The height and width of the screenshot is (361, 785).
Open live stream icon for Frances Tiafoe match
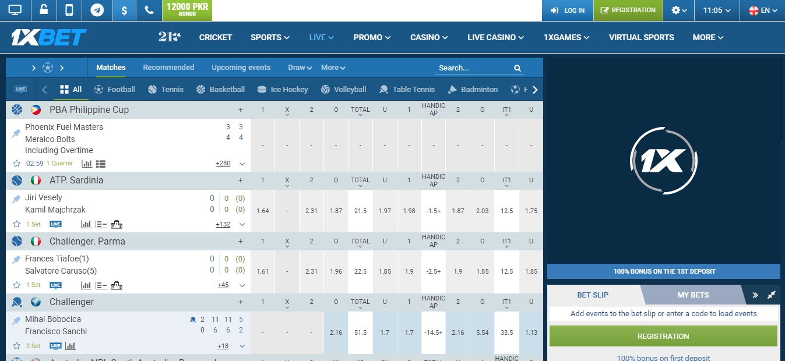click(x=55, y=285)
